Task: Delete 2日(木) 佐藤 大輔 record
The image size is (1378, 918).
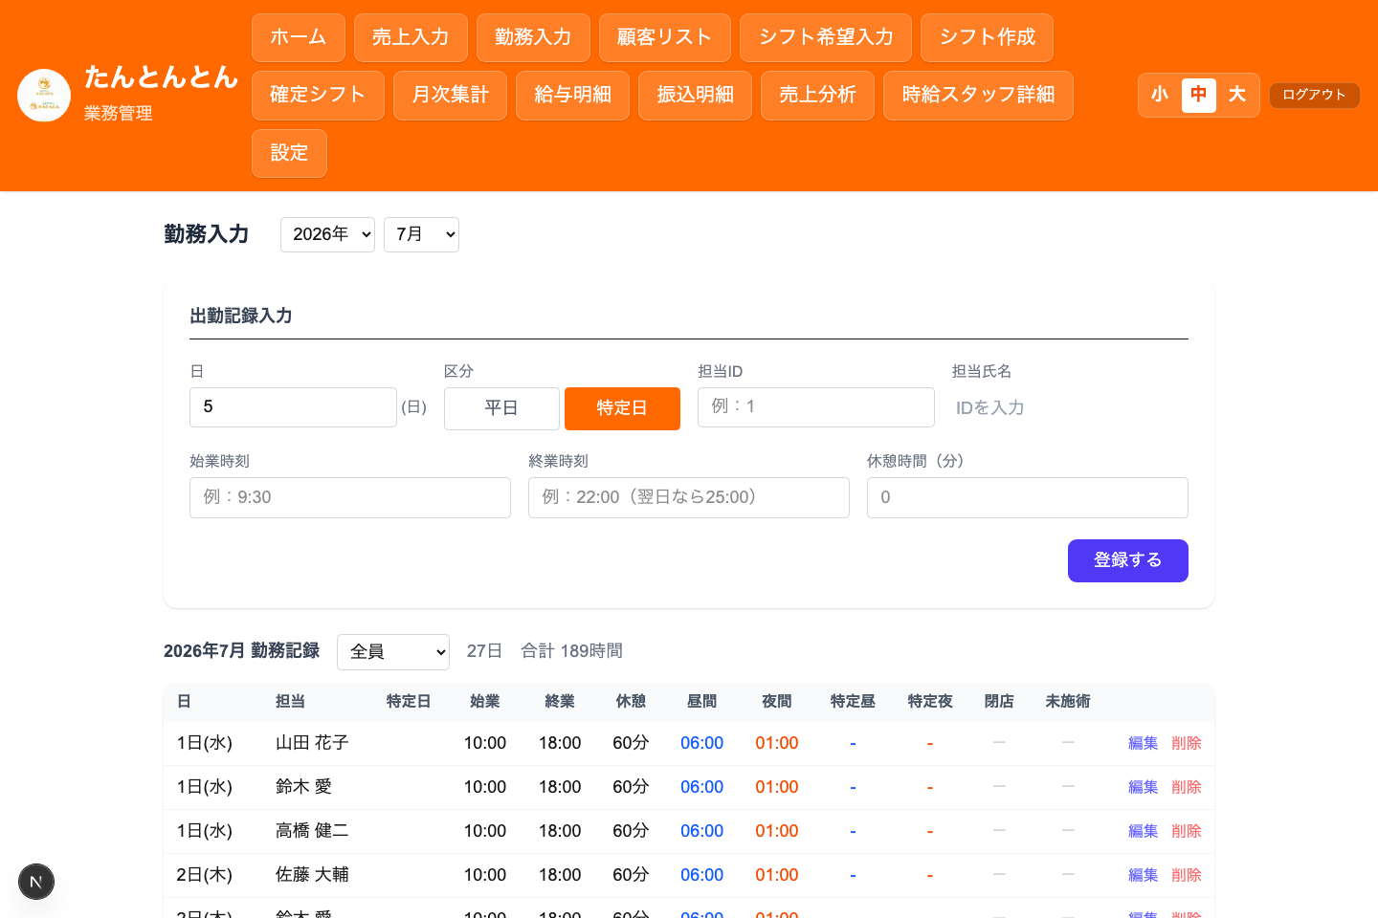Action: (x=1187, y=875)
